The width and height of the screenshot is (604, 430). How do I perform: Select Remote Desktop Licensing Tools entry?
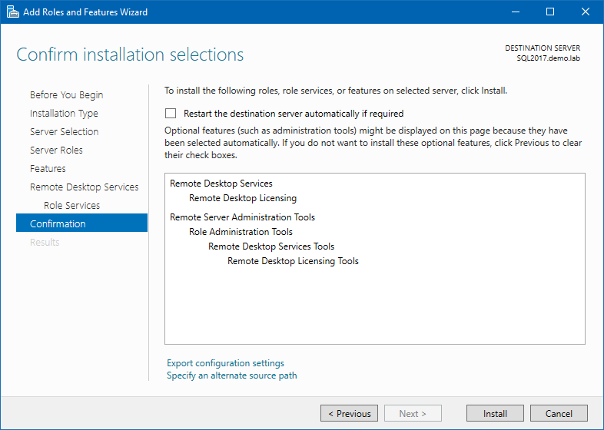tap(293, 261)
